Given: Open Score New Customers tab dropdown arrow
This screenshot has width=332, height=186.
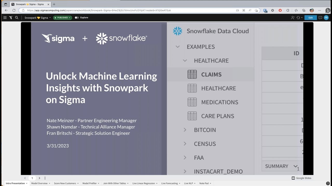Looking at the screenshot, I should (x=78, y=183).
